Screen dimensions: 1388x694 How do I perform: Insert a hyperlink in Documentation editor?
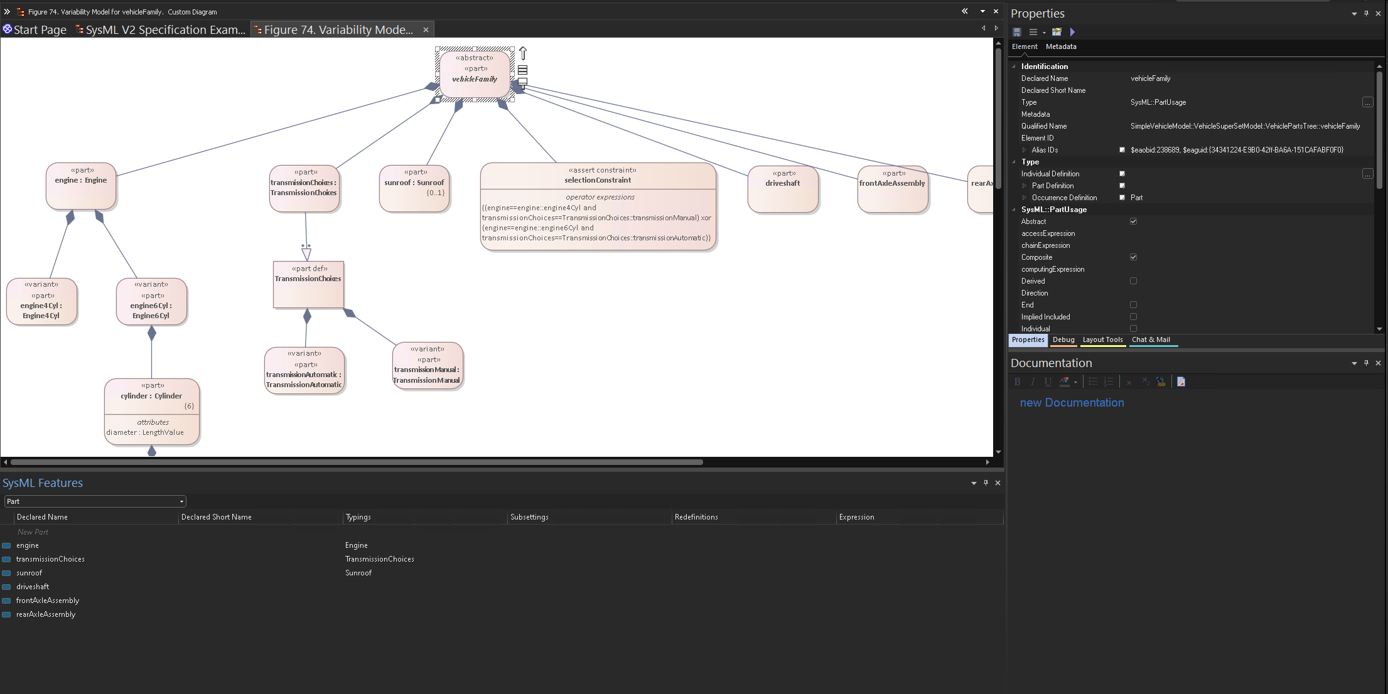point(1161,382)
